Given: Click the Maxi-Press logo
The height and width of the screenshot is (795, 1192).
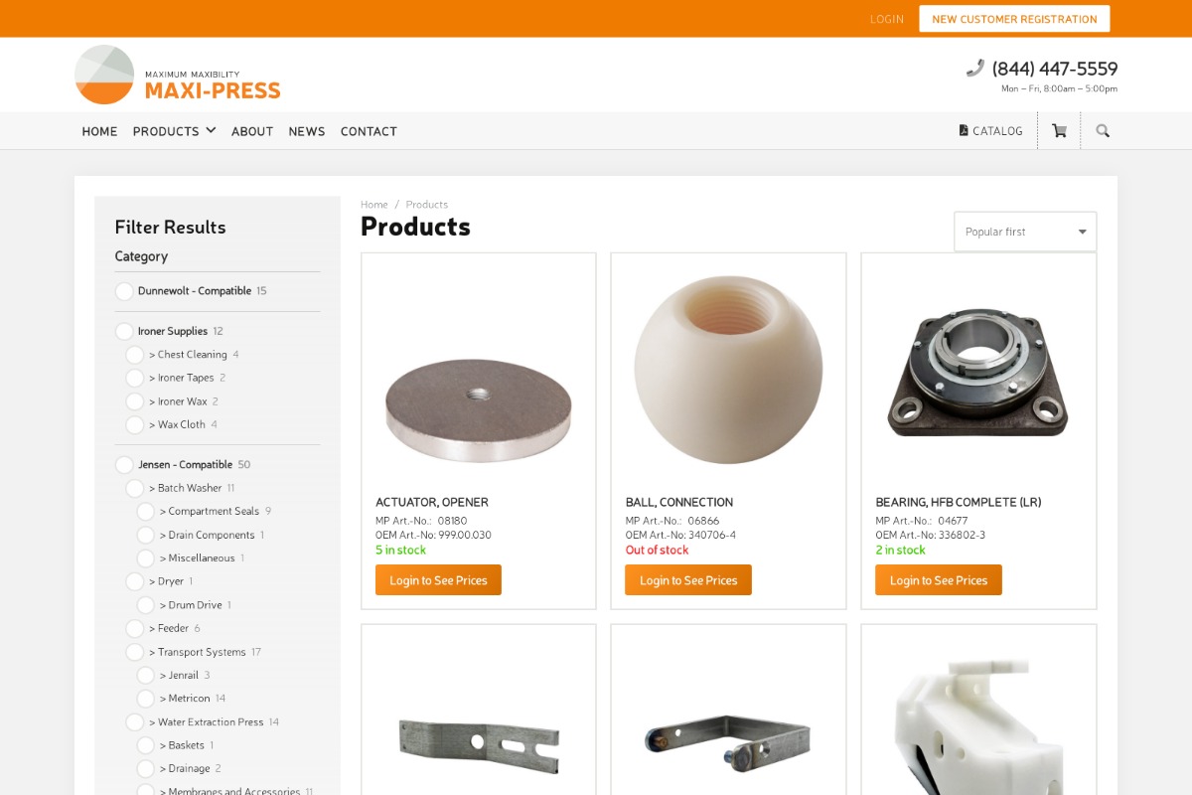Looking at the screenshot, I should click(x=178, y=75).
